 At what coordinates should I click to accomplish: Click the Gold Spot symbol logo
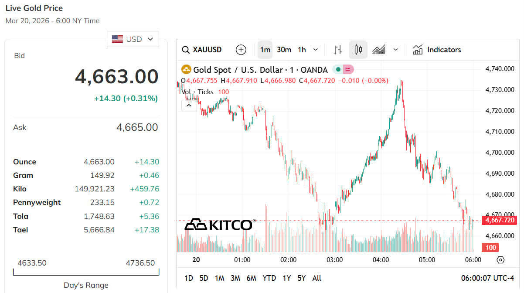tap(186, 70)
